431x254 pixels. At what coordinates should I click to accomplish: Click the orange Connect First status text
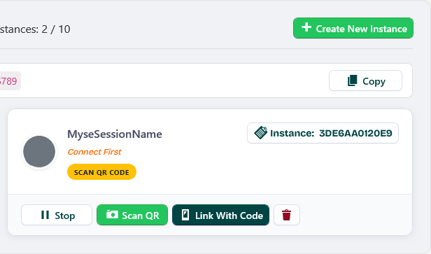pyautogui.click(x=94, y=152)
